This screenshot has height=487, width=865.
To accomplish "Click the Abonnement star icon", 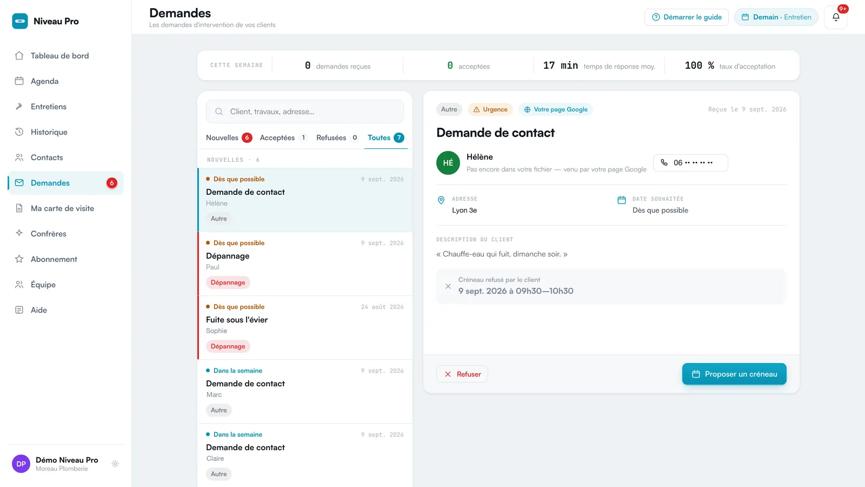I will coord(19,259).
